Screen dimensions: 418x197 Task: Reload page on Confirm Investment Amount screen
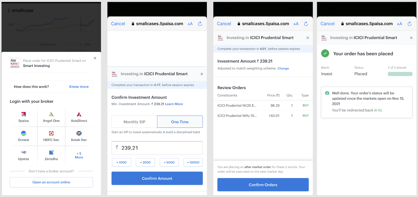(200, 24)
